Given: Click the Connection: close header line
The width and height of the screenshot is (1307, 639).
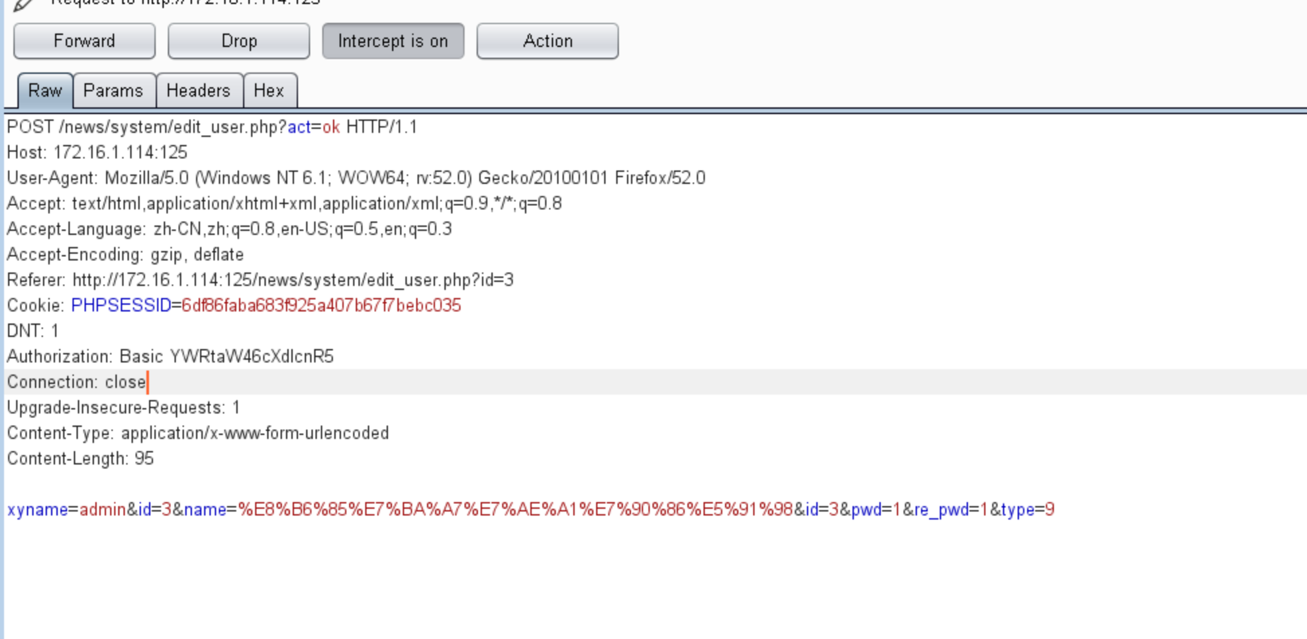Looking at the screenshot, I should coord(77,383).
